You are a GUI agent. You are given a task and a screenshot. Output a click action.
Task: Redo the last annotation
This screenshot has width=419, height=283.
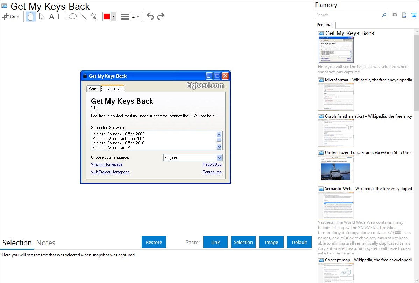point(161,16)
